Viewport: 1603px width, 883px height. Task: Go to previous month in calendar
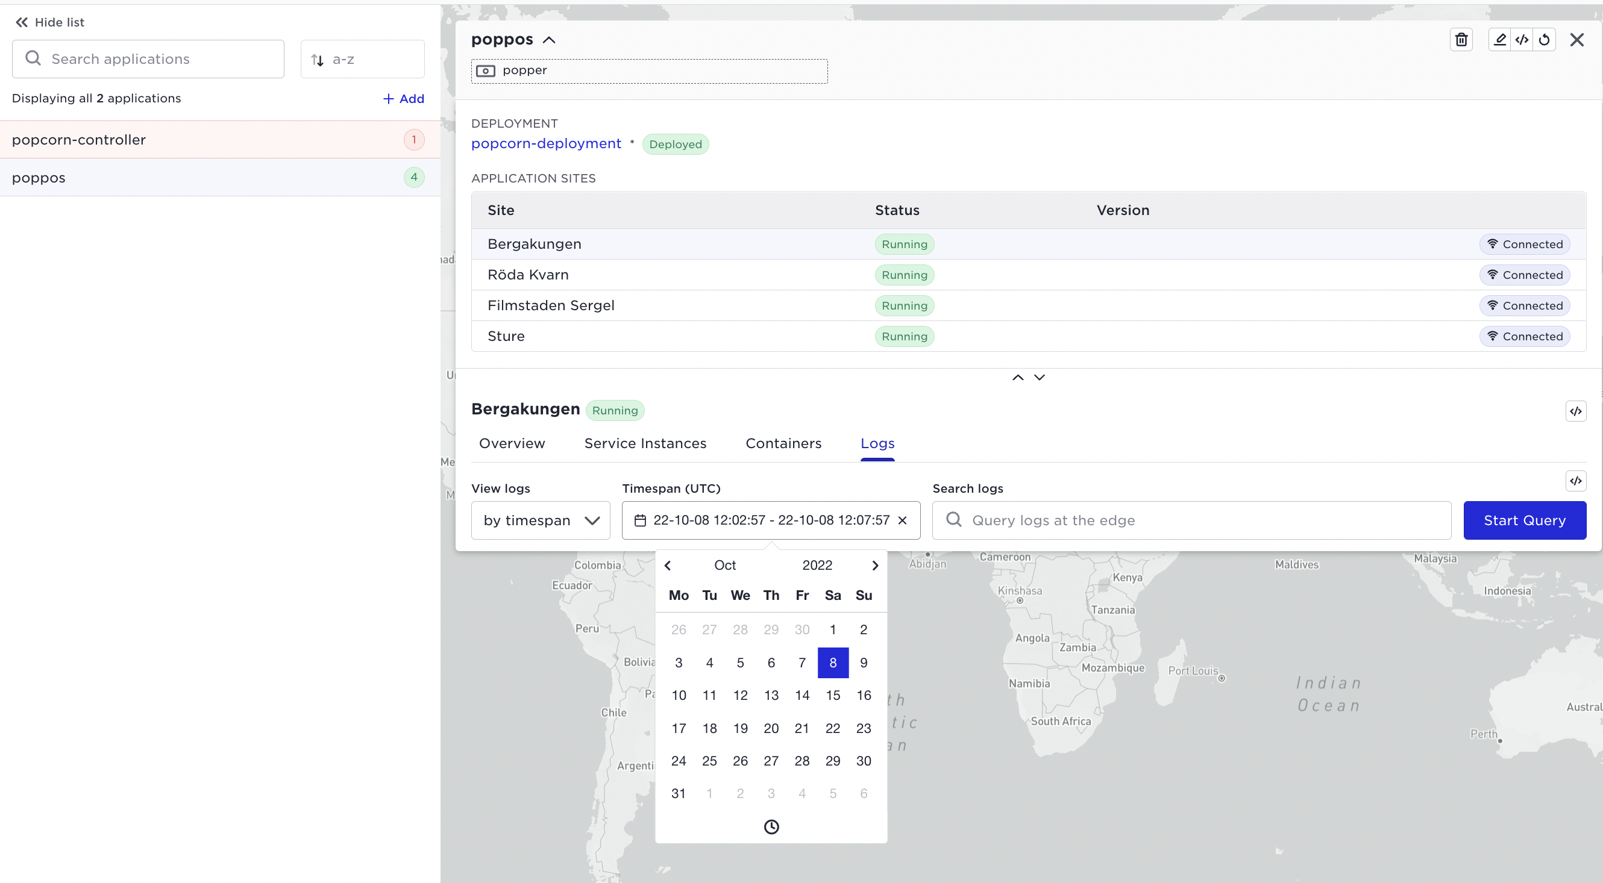click(668, 565)
